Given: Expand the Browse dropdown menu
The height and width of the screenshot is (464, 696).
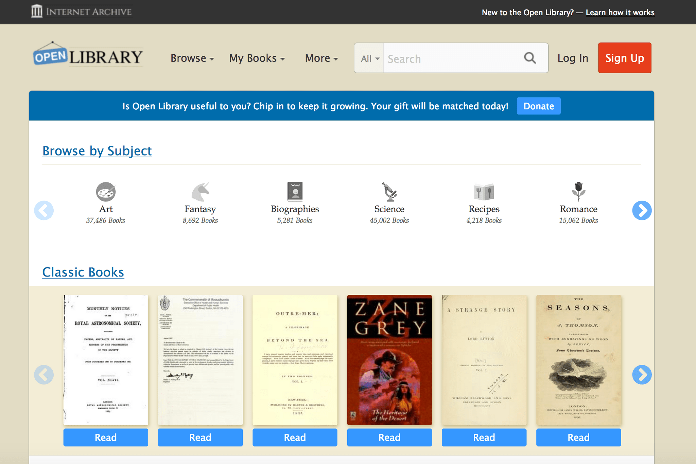Looking at the screenshot, I should coord(193,58).
